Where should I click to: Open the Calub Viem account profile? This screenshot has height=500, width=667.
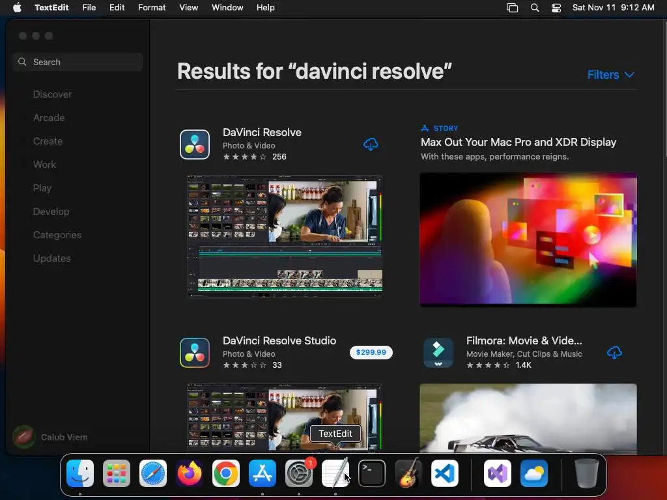coord(50,437)
